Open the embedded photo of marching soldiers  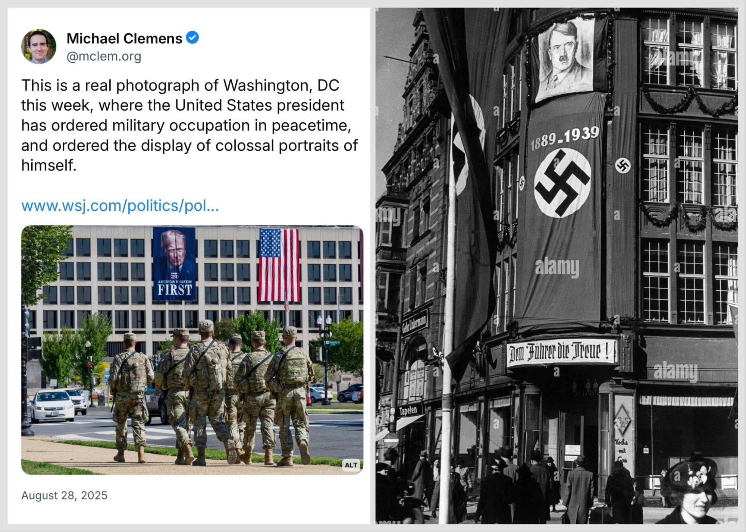[192, 350]
